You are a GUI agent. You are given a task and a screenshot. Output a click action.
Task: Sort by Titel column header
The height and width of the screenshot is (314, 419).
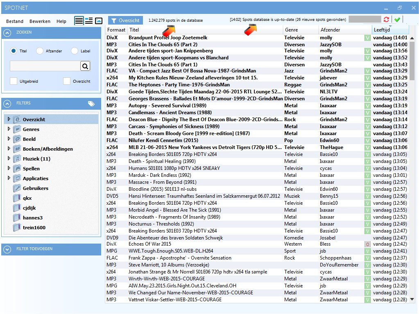[x=205, y=30]
